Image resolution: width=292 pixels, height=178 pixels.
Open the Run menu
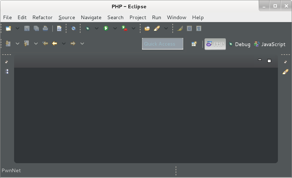click(156, 17)
